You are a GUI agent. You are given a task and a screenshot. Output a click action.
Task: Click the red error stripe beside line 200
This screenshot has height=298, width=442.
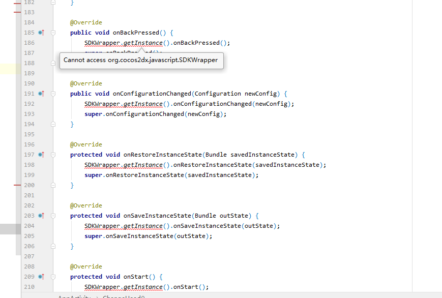click(x=17, y=185)
